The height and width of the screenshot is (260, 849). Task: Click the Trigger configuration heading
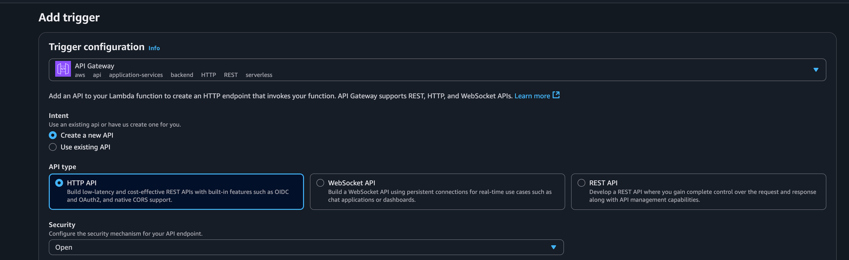[x=97, y=47]
